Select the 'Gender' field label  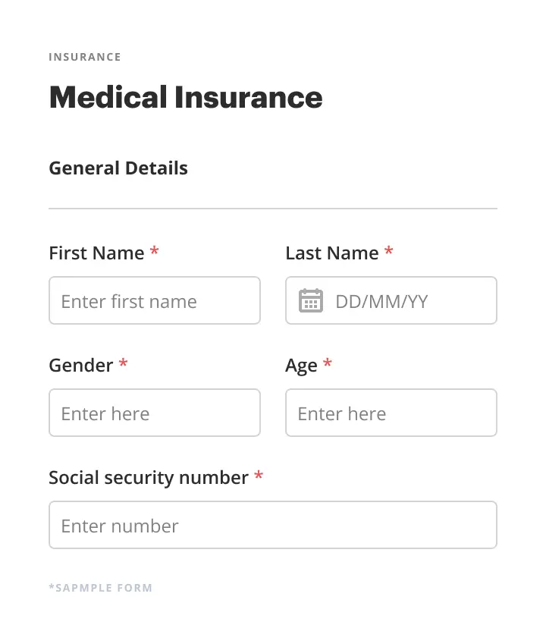pyautogui.click(x=80, y=366)
